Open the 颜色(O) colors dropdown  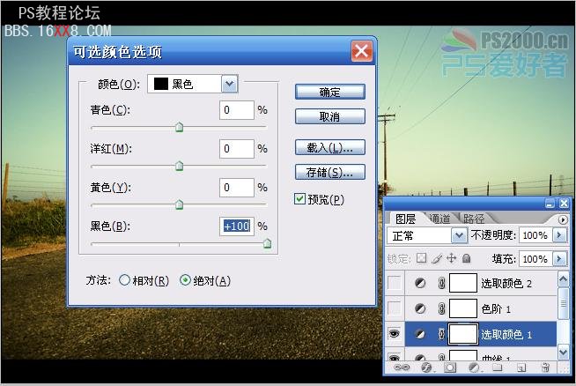(230, 84)
